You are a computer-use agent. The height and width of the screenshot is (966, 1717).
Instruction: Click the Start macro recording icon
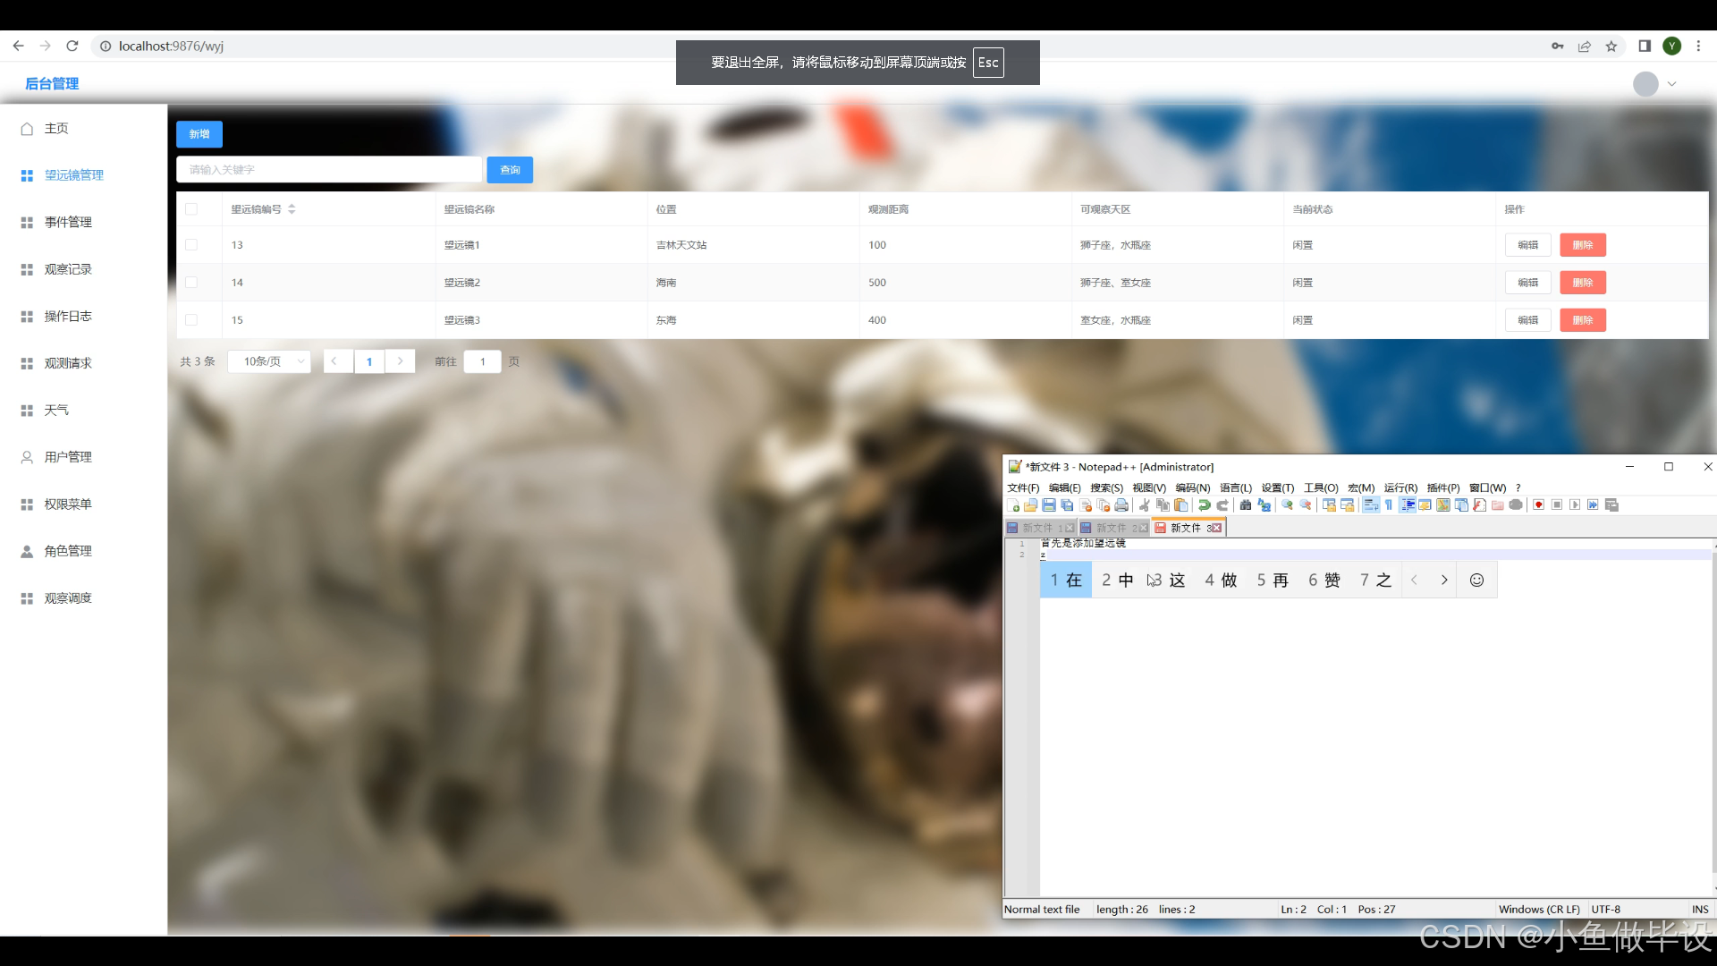tap(1538, 505)
